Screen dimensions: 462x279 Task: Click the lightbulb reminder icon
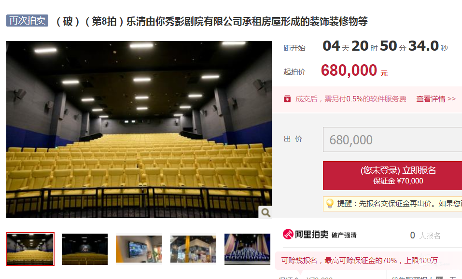coord(330,204)
